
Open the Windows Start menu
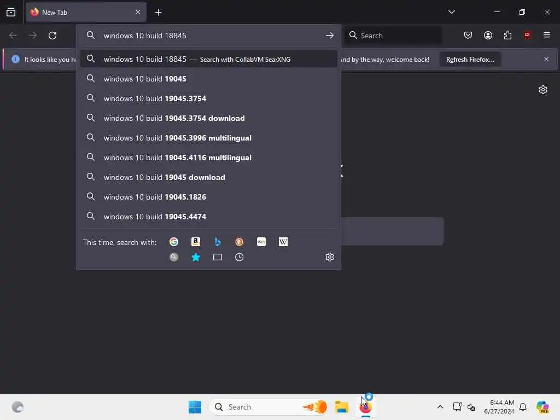(x=195, y=407)
